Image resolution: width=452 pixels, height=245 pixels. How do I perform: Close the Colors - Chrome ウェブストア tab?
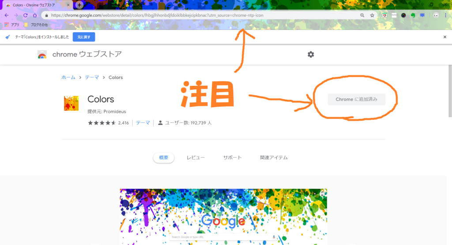(68, 5)
